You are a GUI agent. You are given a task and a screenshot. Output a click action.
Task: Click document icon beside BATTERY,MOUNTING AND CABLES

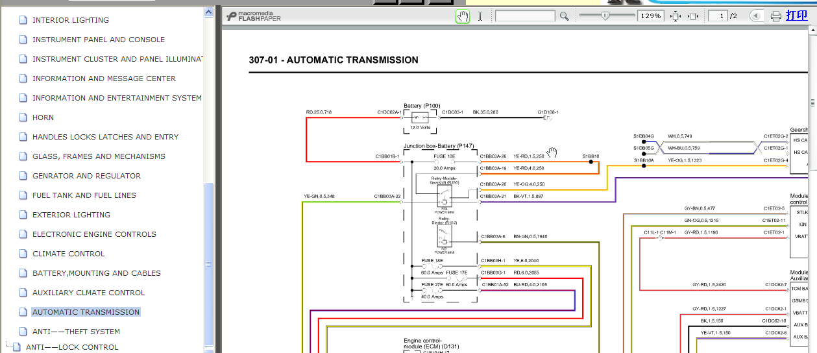(24, 273)
